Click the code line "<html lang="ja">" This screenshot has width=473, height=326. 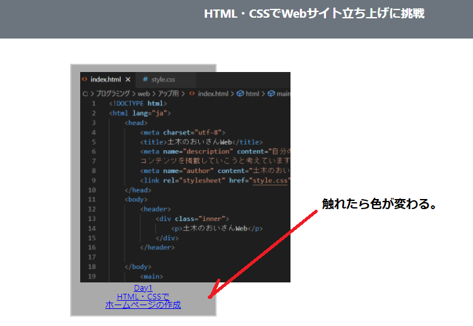(x=140, y=113)
